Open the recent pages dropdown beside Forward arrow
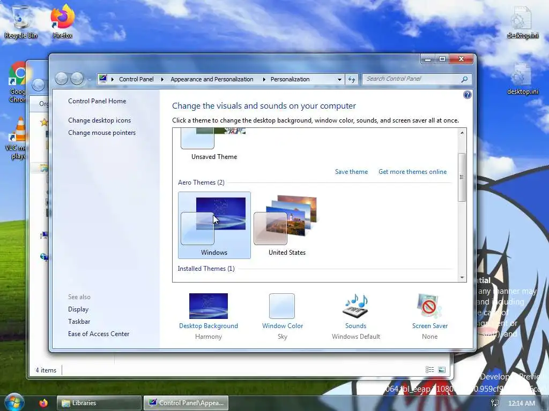 tap(89, 79)
